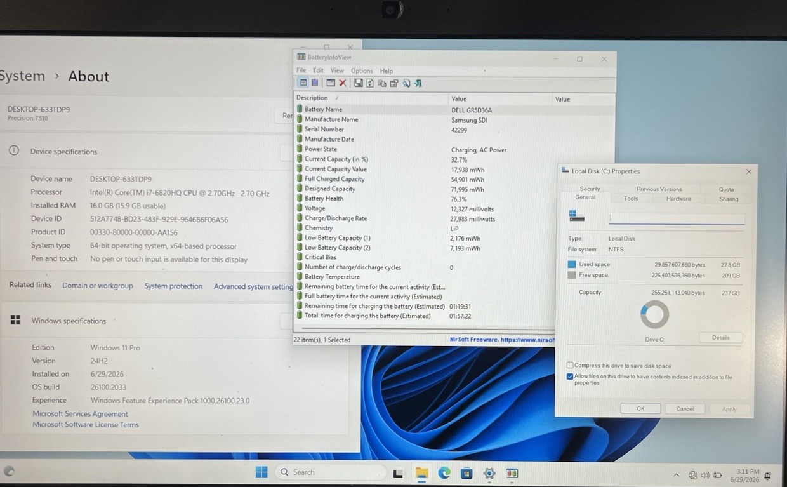Click the battery charging icon in system tray
This screenshot has height=487, width=787.
(718, 475)
